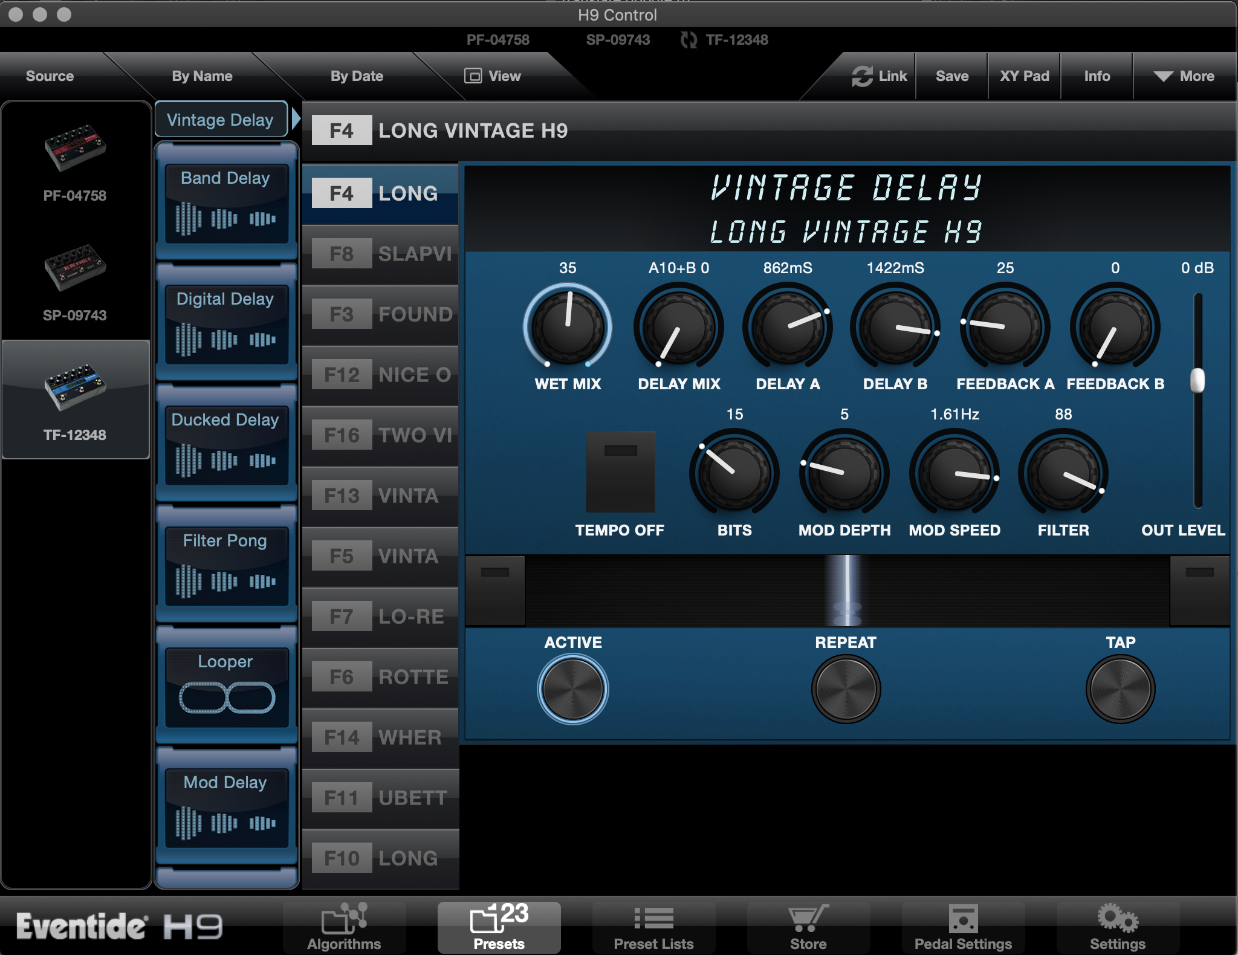Expand the Vintage Delay algorithm arrow

coord(296,119)
